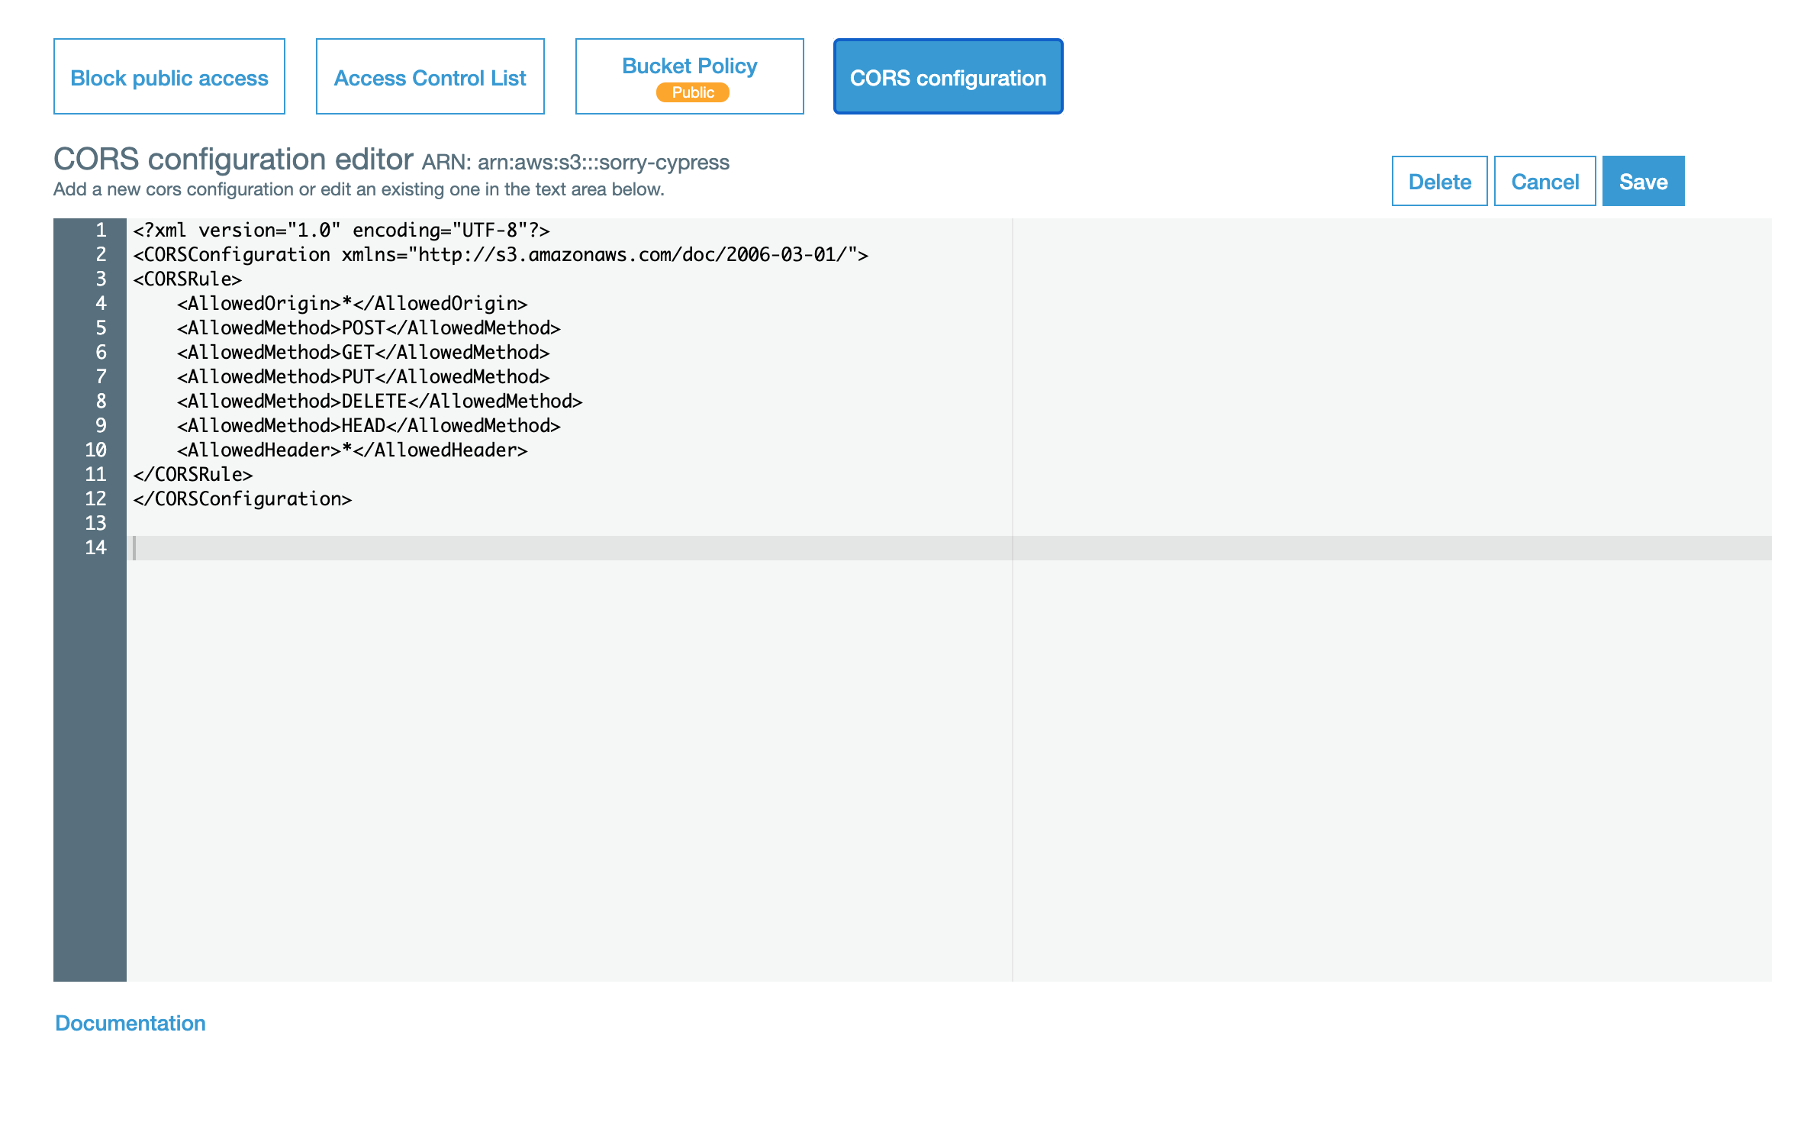Click the AllowedMethod PUT line
Image resolution: width=1807 pixels, height=1142 pixels.
361,376
